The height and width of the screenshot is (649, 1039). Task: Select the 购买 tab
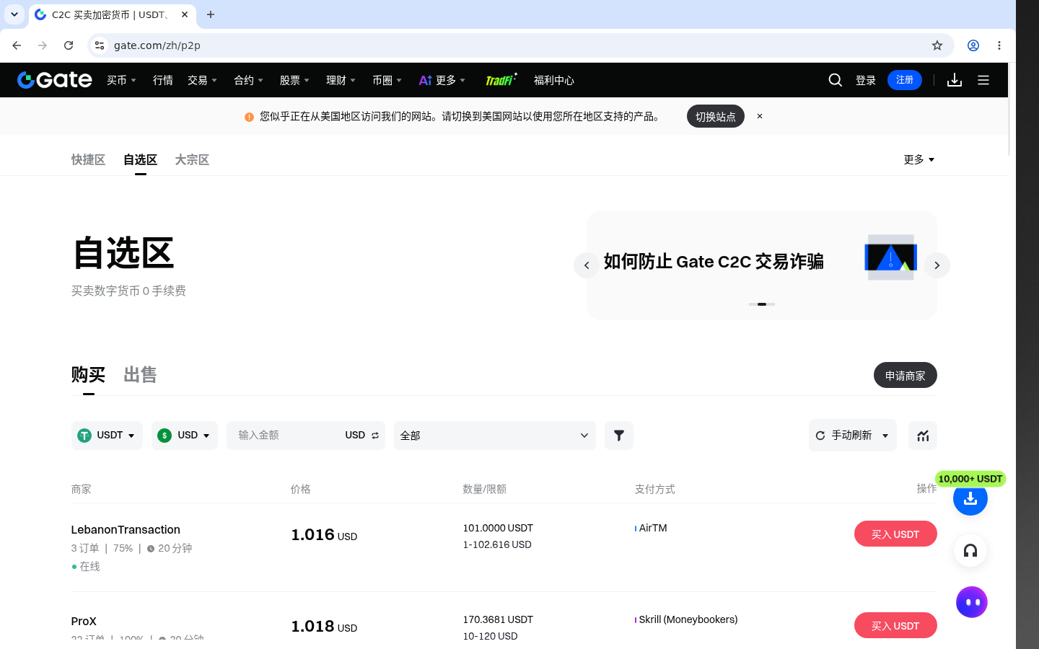coord(88,375)
